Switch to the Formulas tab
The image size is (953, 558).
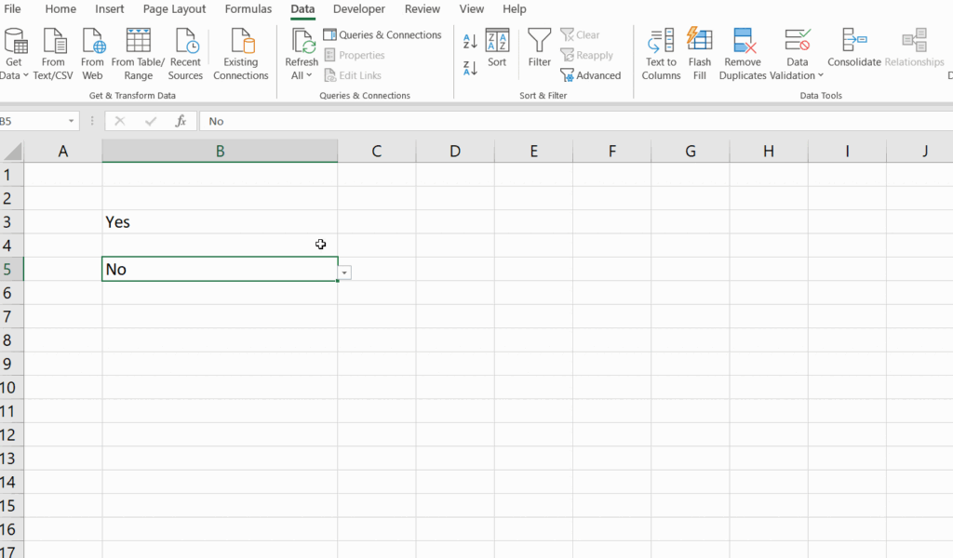click(248, 9)
